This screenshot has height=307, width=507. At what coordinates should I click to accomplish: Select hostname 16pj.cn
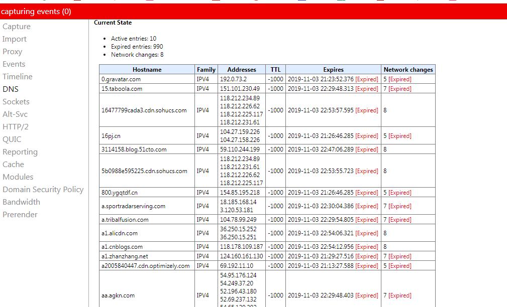point(111,136)
